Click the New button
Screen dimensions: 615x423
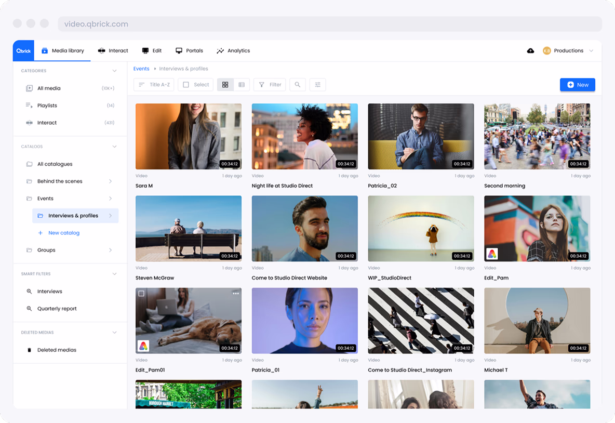tap(577, 84)
